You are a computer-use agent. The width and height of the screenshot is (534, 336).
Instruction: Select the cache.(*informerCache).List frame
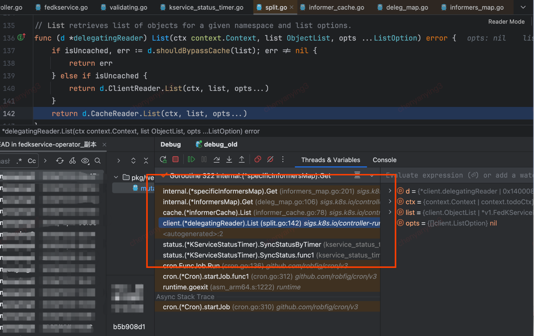click(x=269, y=213)
